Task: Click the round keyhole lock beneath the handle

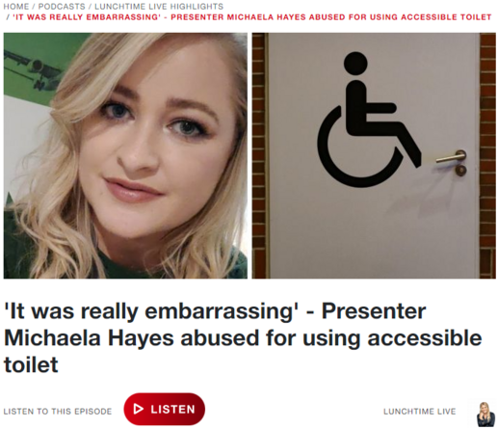Action: [x=461, y=171]
